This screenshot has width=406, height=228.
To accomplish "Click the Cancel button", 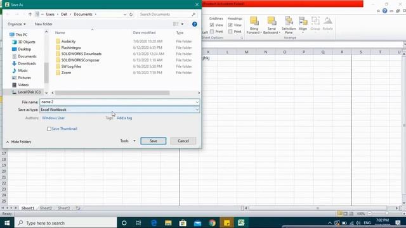I will 183,141.
